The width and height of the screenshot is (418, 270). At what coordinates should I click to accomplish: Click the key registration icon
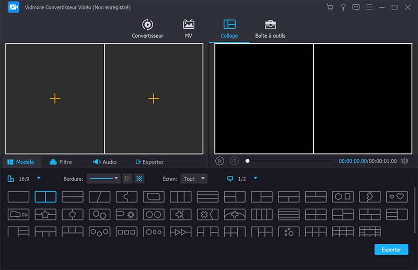point(343,7)
